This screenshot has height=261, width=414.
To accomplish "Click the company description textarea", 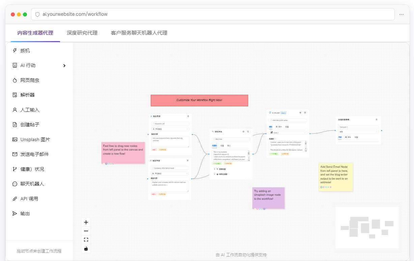I will coord(170,186).
